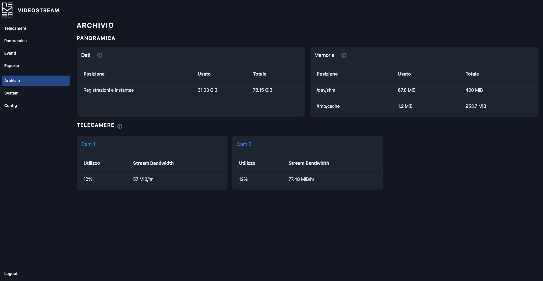
Task: Click the info icon beside Memoria
Action: point(344,55)
